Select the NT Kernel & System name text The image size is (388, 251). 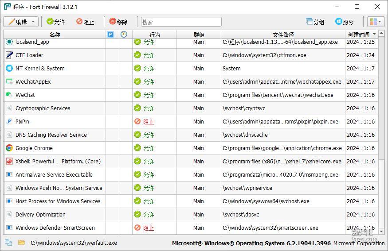[x=40, y=69]
